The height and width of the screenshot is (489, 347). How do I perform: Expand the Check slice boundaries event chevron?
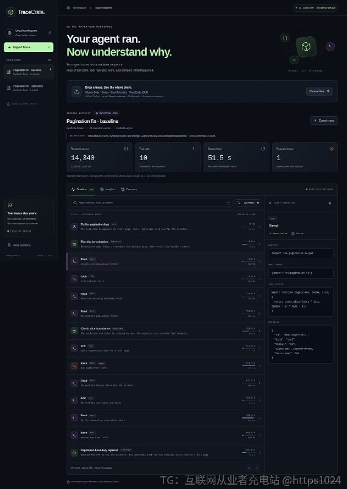pos(260,331)
